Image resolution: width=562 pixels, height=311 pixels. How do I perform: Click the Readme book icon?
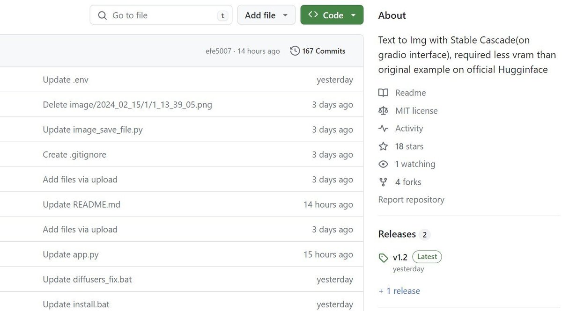click(x=384, y=93)
